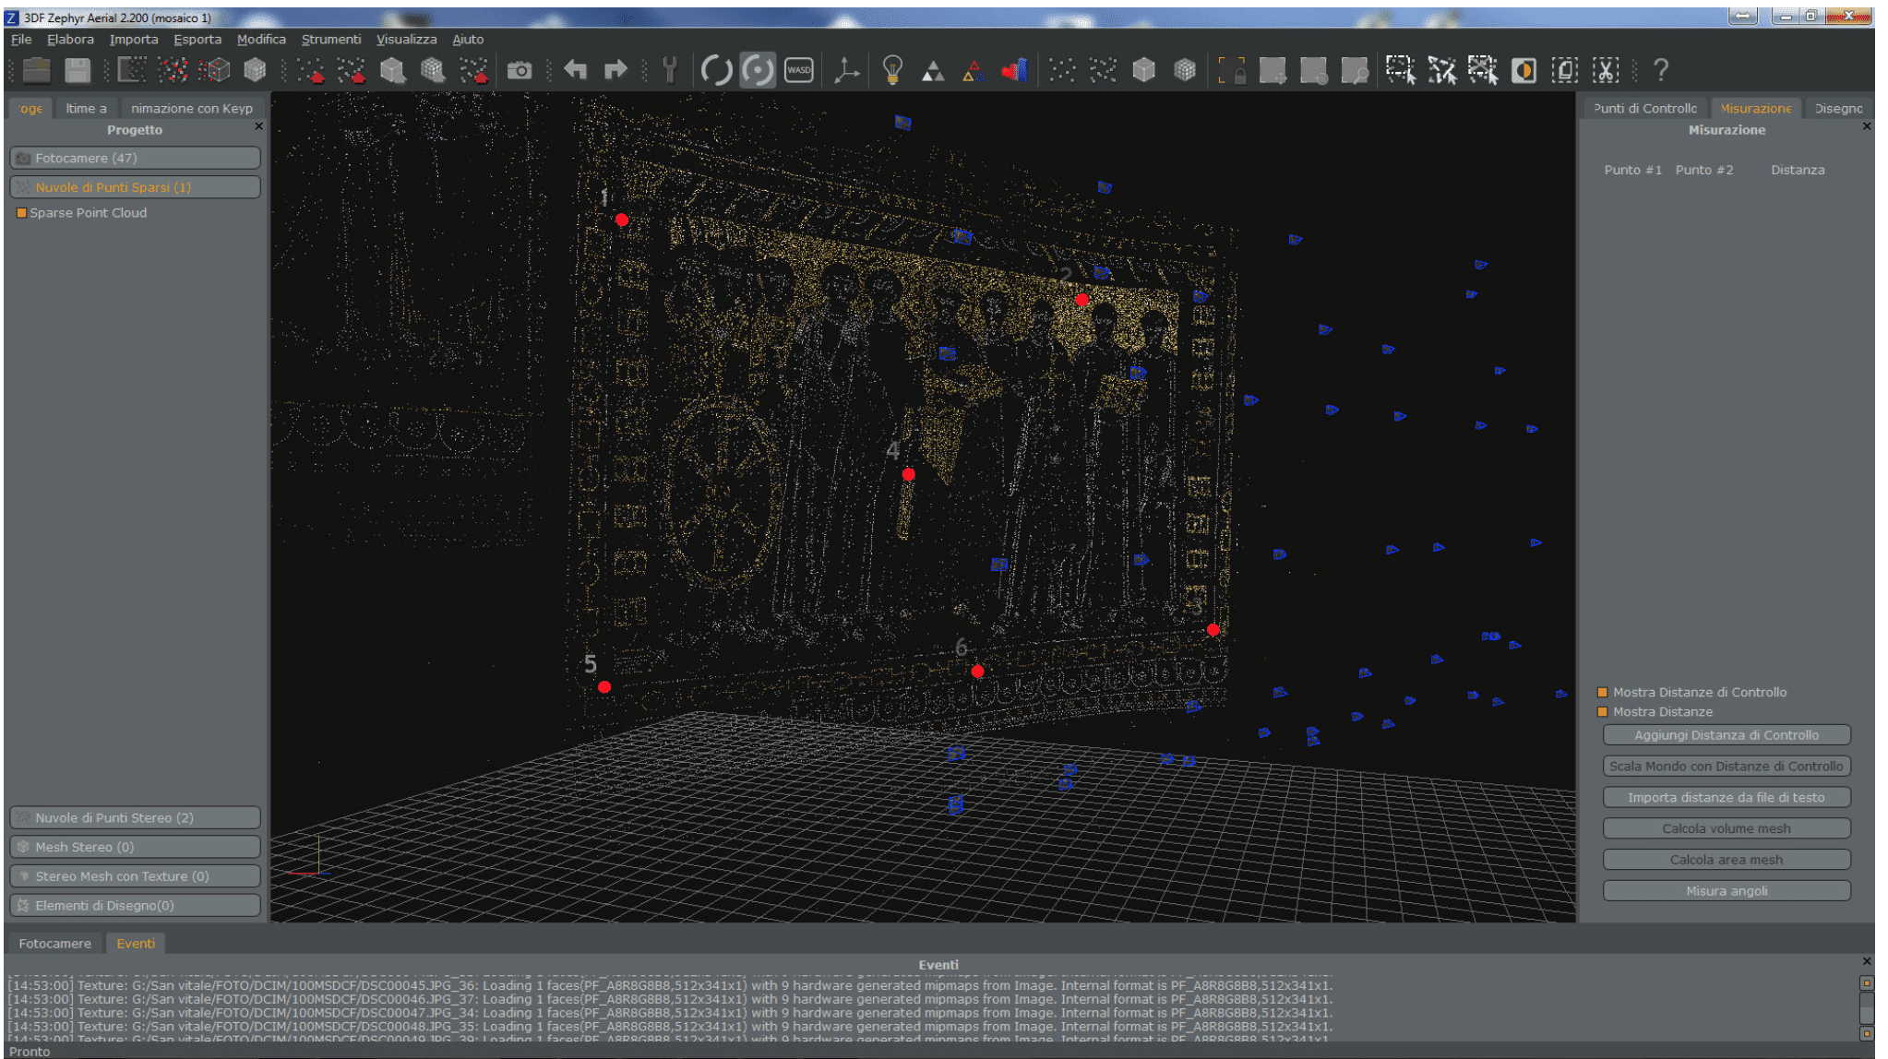Click Aggiungi Distanza di Controllo button
The image size is (1888, 1059).
(x=1727, y=735)
